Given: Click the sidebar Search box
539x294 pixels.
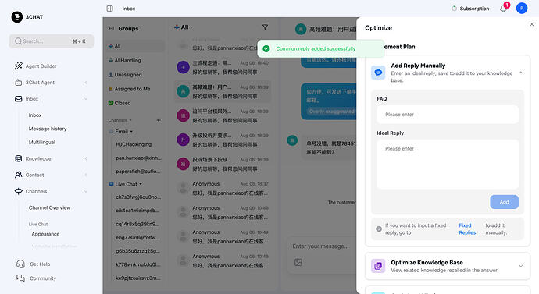Looking at the screenshot, I should click(x=52, y=41).
